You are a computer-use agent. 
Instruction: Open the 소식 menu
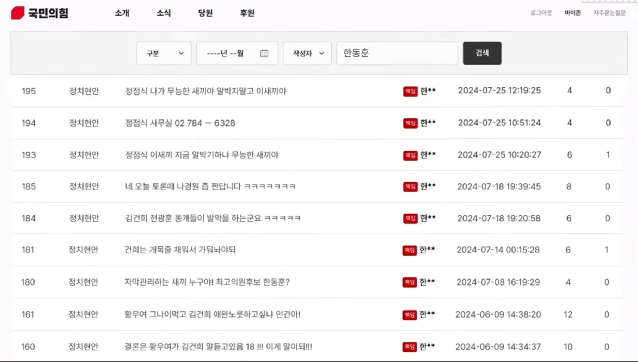pos(164,13)
